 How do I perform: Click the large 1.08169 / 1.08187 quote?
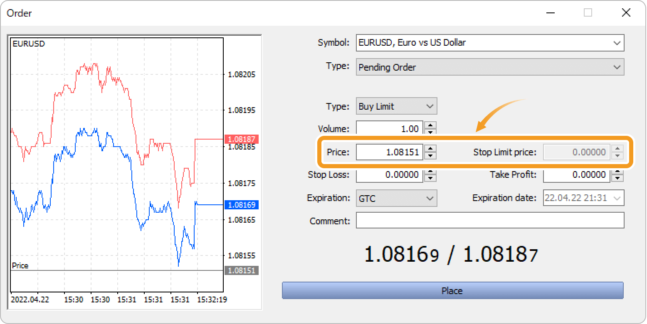pos(451,254)
